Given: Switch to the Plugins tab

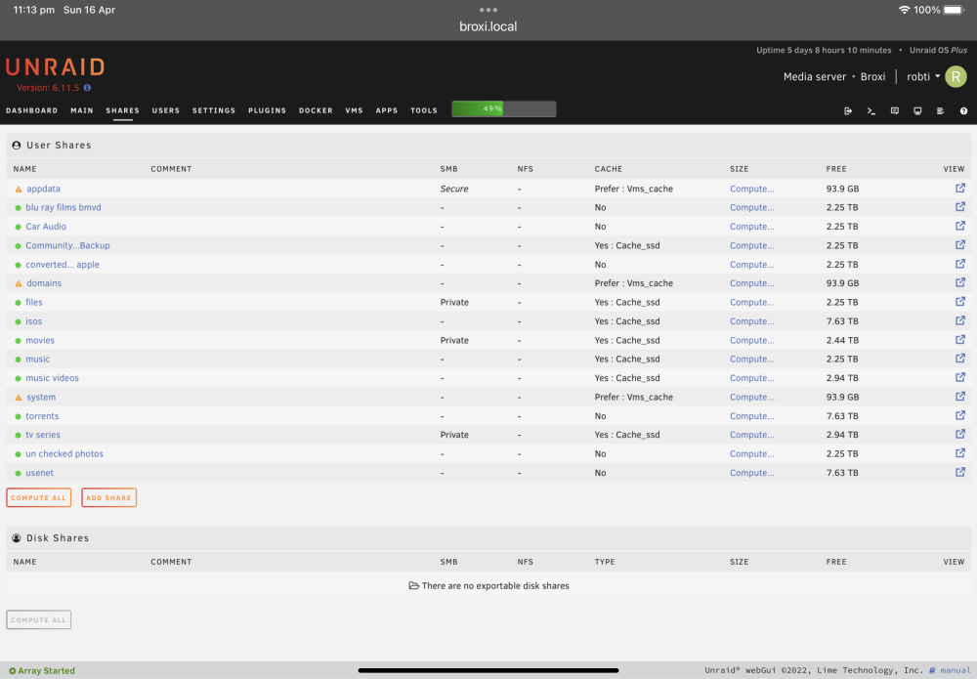Looking at the screenshot, I should (268, 110).
